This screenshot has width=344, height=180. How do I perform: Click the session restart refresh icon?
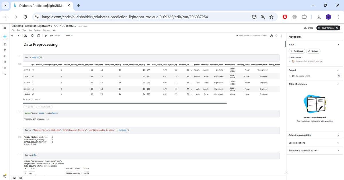click(x=276, y=36)
